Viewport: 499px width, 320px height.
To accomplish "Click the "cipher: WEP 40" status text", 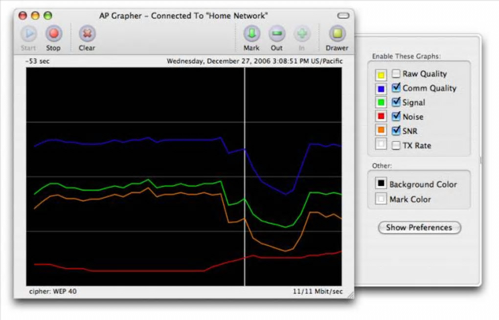I will pos(53,291).
